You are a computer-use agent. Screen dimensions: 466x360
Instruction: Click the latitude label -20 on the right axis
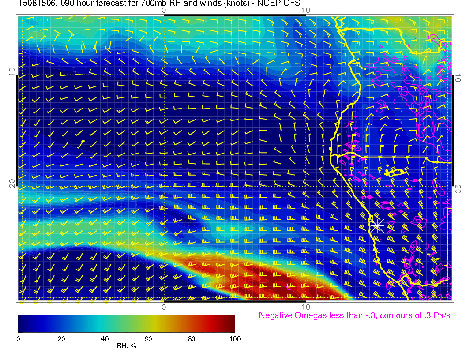click(x=458, y=186)
